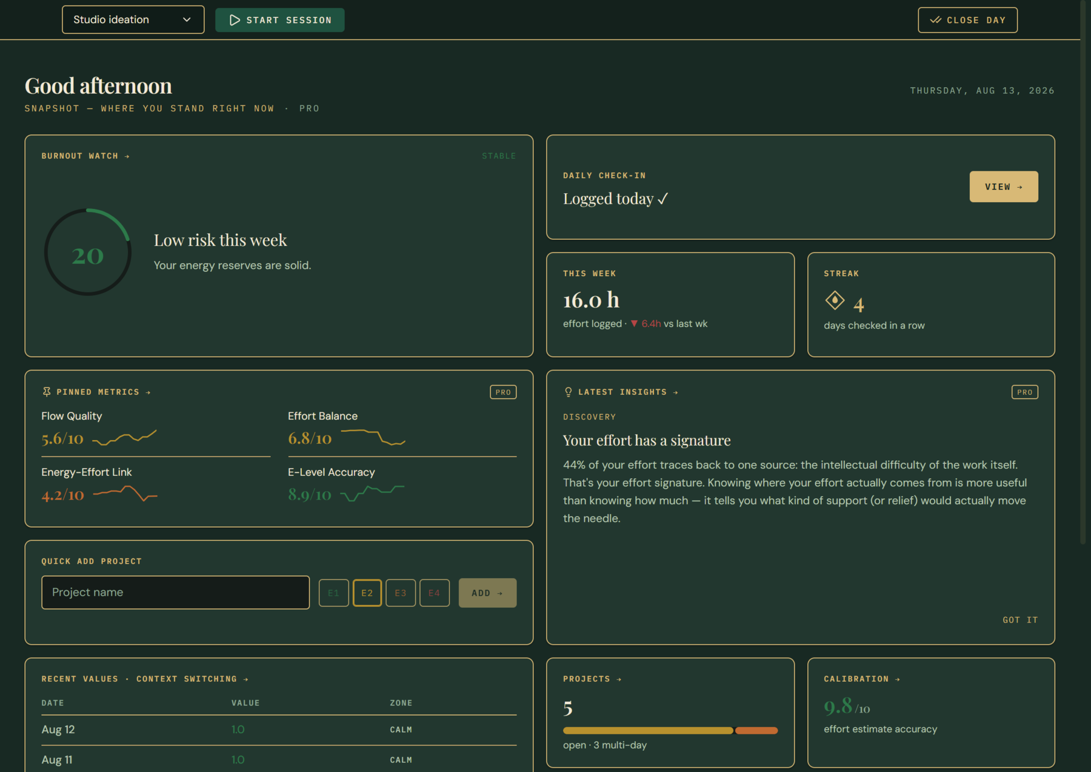1091x772 pixels.
Task: Select effort level E1
Action: [x=333, y=593]
